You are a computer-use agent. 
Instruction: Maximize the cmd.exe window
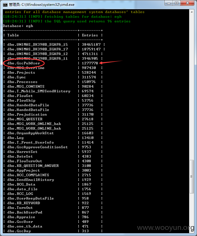[177, 3]
